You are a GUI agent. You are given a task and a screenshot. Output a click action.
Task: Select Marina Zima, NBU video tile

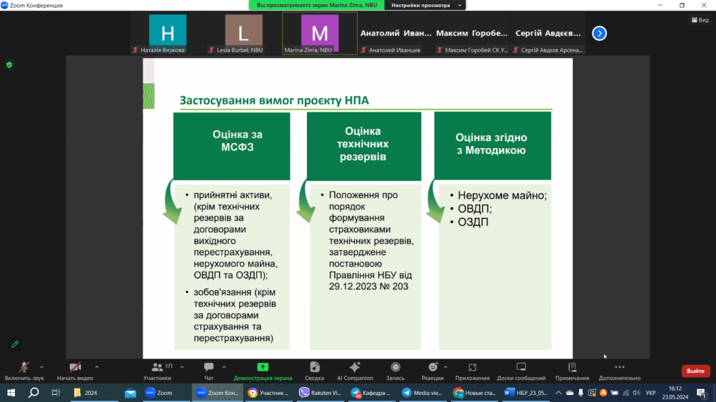[x=320, y=33]
